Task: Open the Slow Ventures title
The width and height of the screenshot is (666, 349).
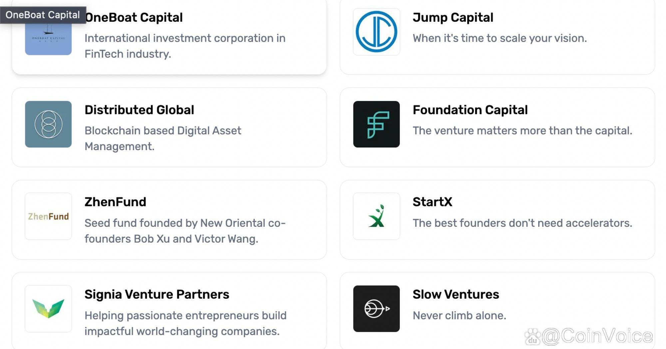Action: [x=456, y=294]
